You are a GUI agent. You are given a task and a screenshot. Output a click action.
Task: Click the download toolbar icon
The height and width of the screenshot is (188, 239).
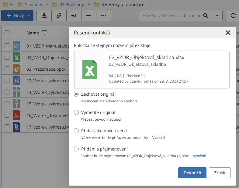44,16
